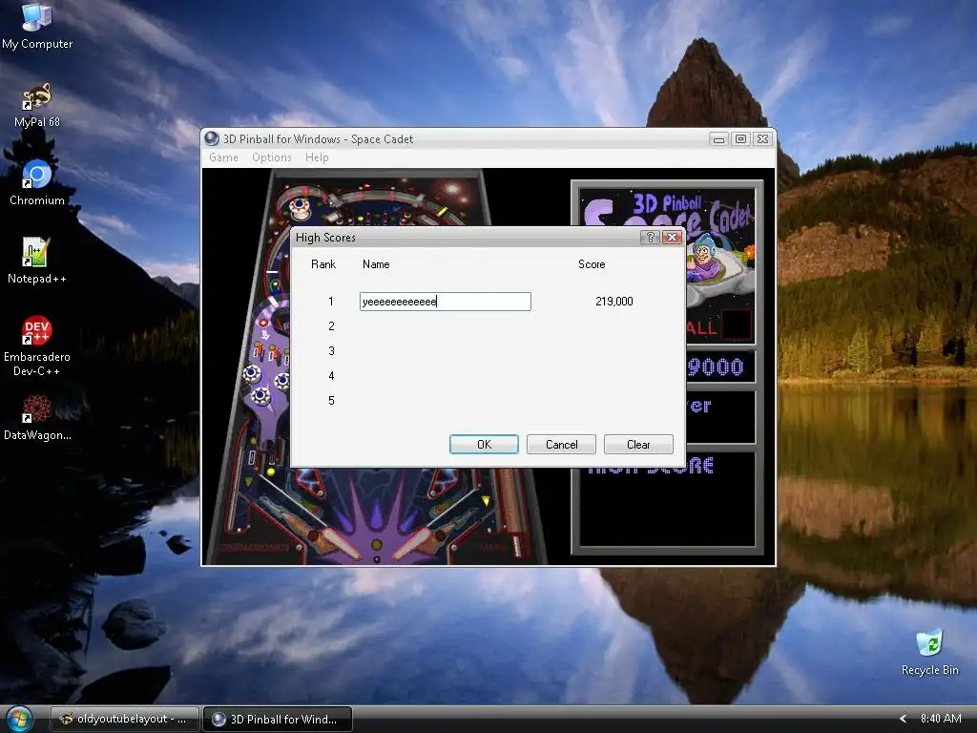The height and width of the screenshot is (733, 977).
Task: Click the 219,000 score value
Action: [x=613, y=302]
